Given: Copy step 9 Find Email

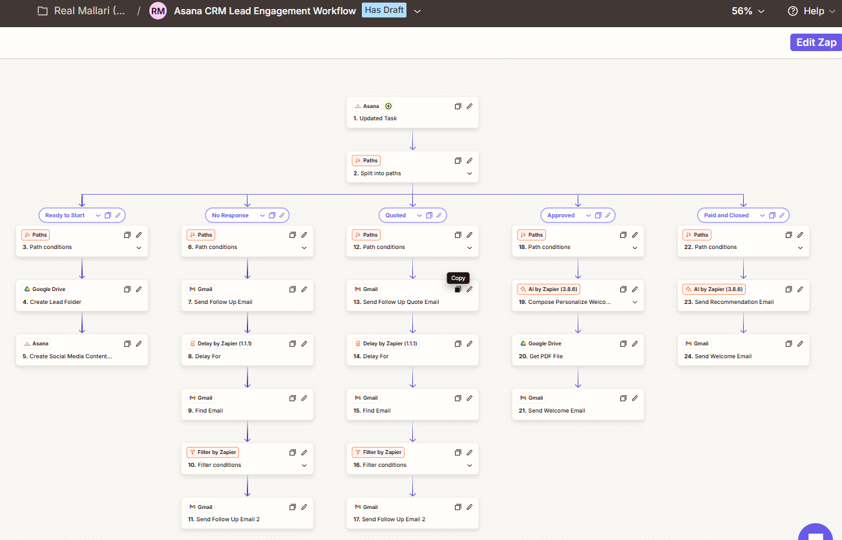Looking at the screenshot, I should pyautogui.click(x=293, y=398).
